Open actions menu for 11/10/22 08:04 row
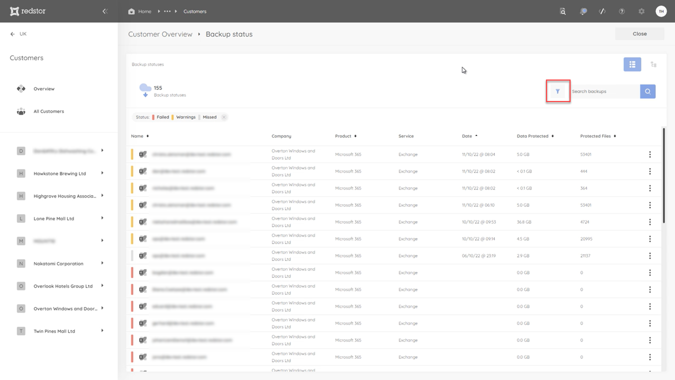The height and width of the screenshot is (380, 675). [650, 154]
